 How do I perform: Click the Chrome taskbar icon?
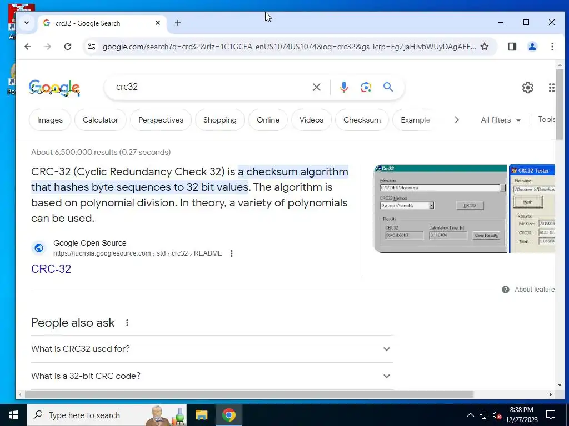[x=228, y=415]
